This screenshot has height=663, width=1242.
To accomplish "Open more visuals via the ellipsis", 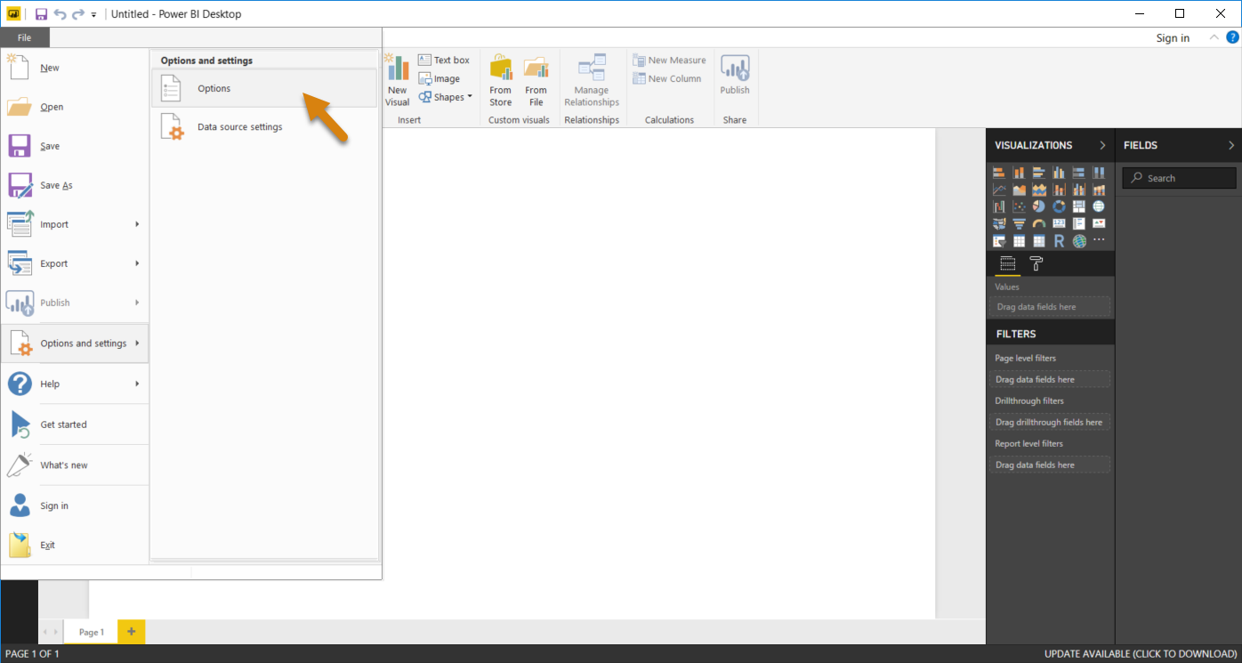I will click(1099, 241).
